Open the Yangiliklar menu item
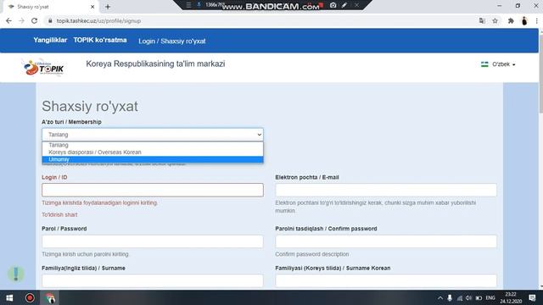Viewport: 543px width, 305px height. [x=50, y=40]
